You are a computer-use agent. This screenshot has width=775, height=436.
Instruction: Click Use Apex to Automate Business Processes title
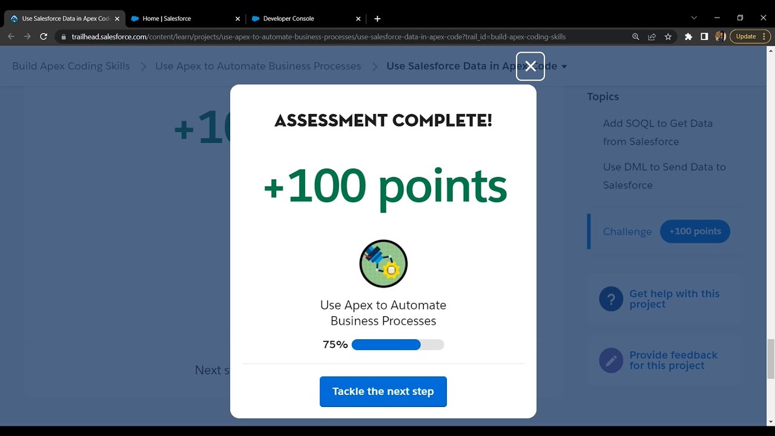tap(383, 313)
